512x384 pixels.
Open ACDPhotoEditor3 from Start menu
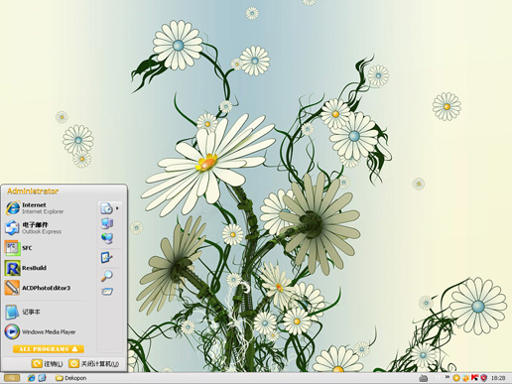point(38,288)
